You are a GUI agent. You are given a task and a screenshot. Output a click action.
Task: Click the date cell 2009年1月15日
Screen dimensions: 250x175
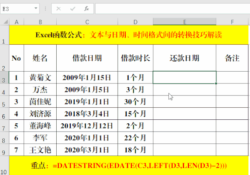(87, 78)
